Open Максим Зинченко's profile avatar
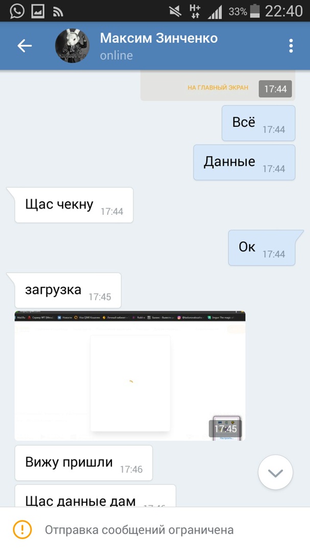Screen dimensions: 310x552 (72, 46)
